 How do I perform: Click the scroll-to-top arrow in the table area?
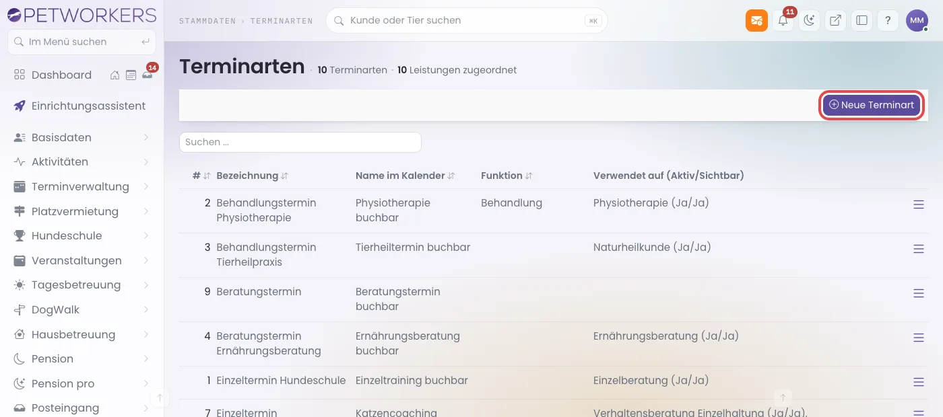[x=783, y=397]
